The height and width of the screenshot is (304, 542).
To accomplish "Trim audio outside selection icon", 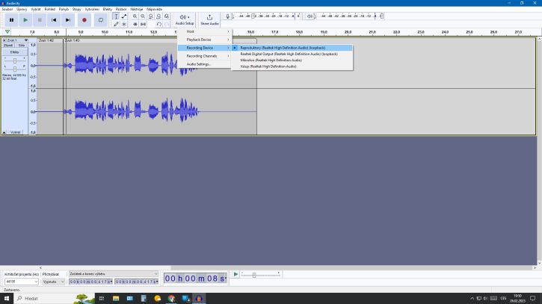I will coord(135,24).
